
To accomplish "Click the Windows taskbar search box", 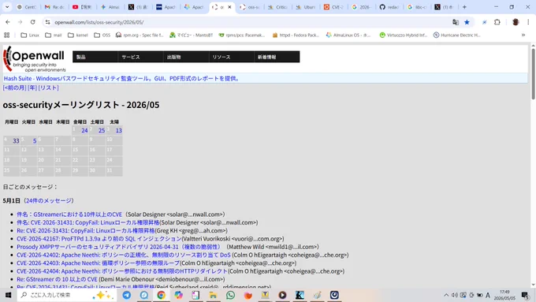I will (x=67, y=295).
